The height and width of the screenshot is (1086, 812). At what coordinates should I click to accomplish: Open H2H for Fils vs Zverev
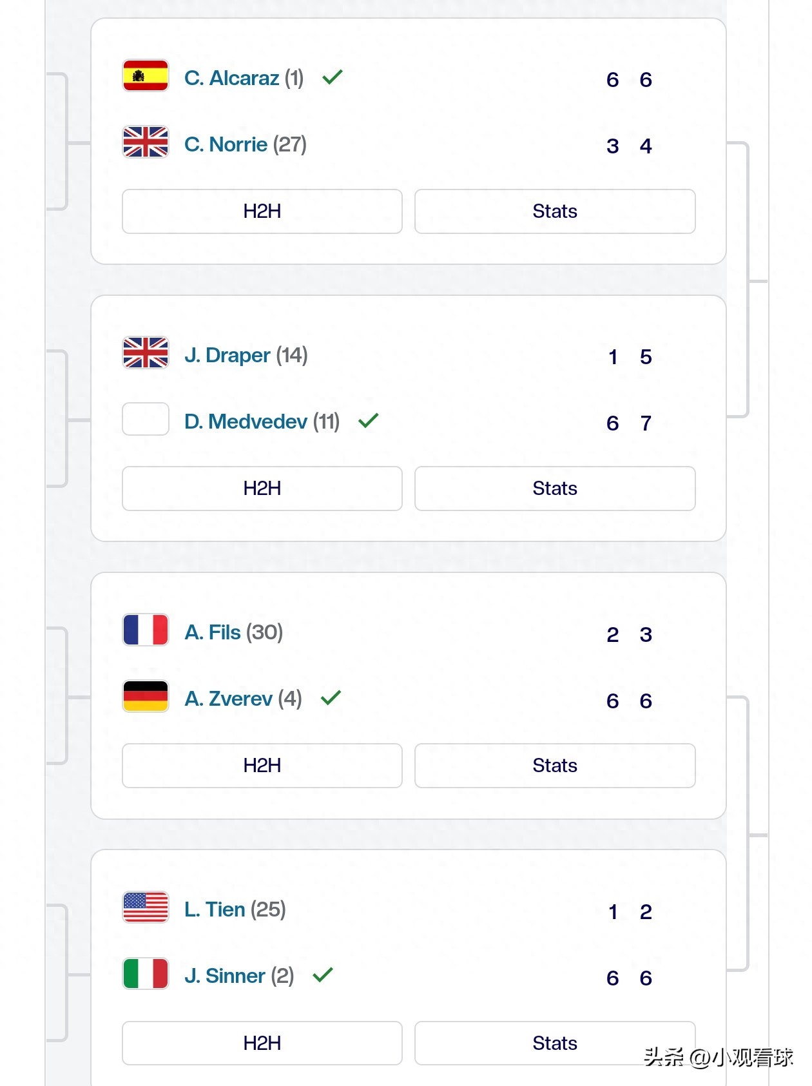262,766
